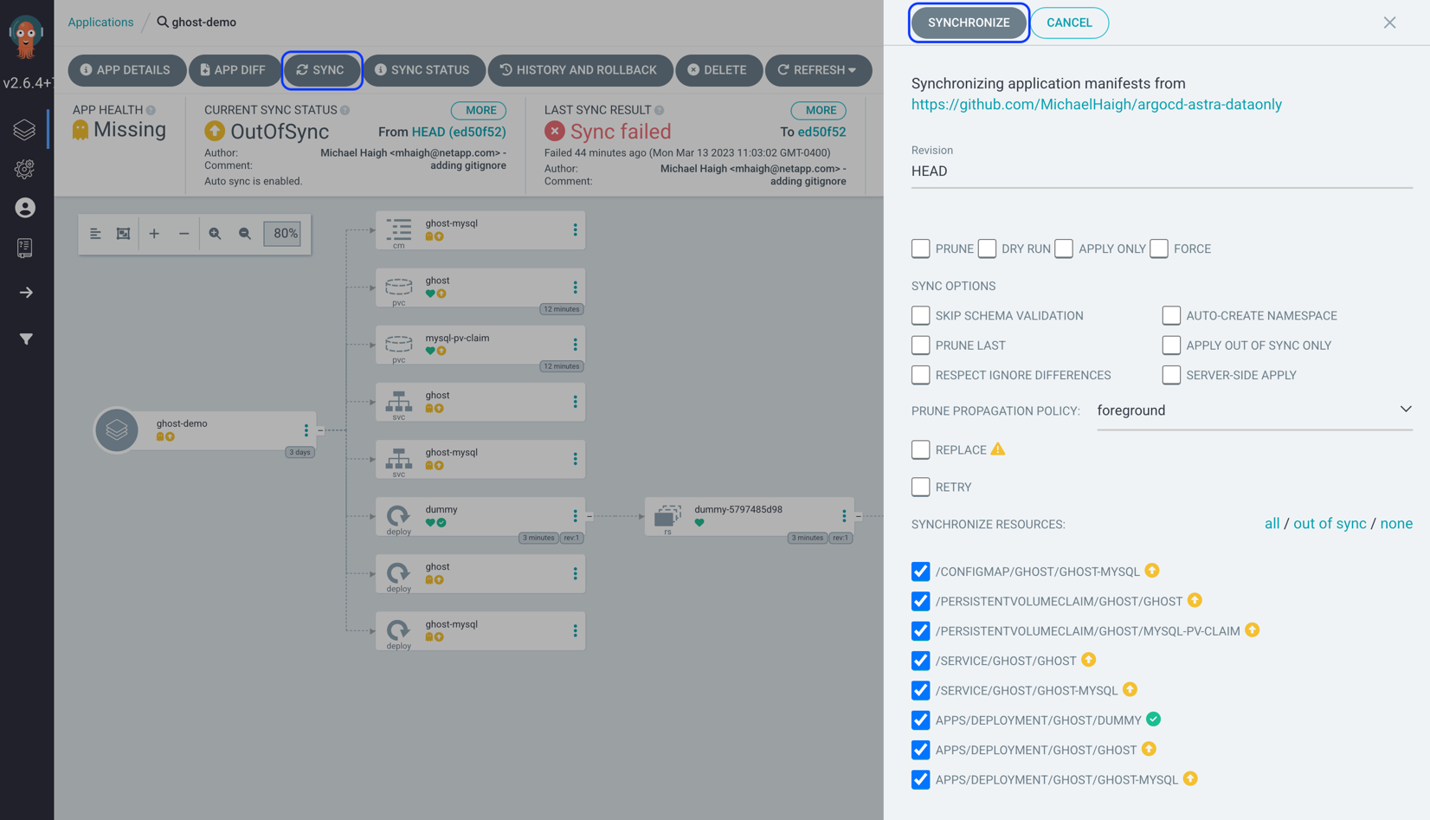Click the zoom out magnifier icon

[245, 234]
